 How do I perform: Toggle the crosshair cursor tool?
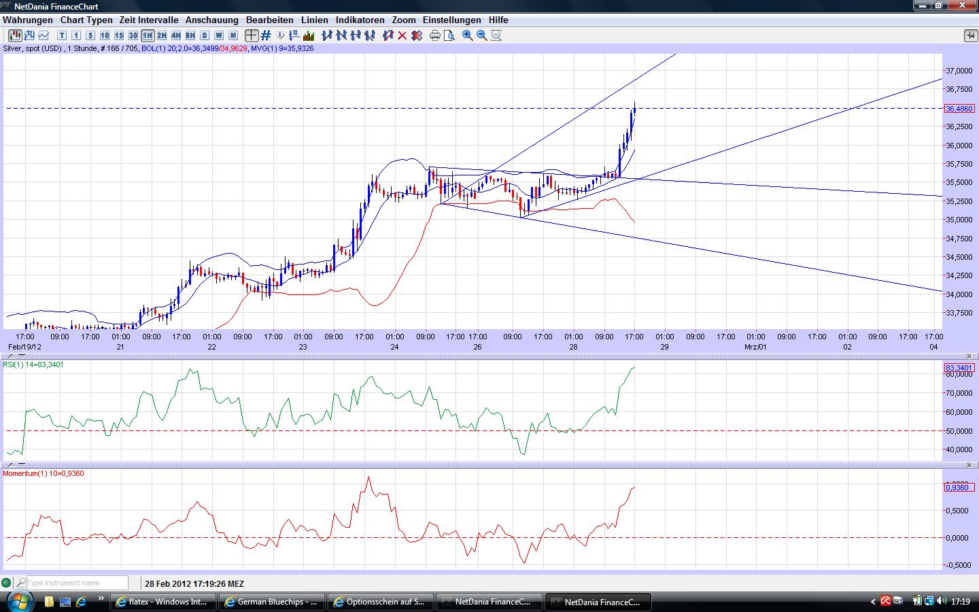point(252,35)
